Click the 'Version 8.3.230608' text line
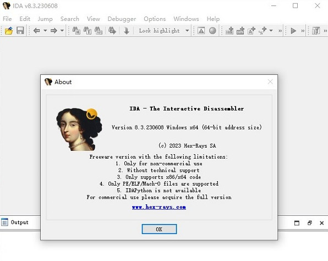 (x=187, y=127)
